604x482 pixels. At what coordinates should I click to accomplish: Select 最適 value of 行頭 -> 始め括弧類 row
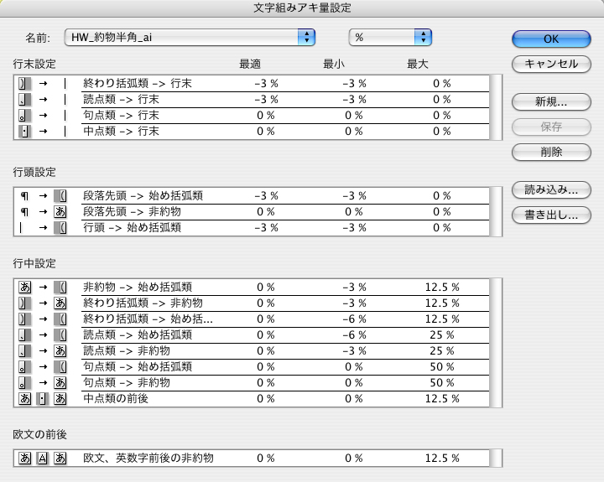(x=266, y=228)
